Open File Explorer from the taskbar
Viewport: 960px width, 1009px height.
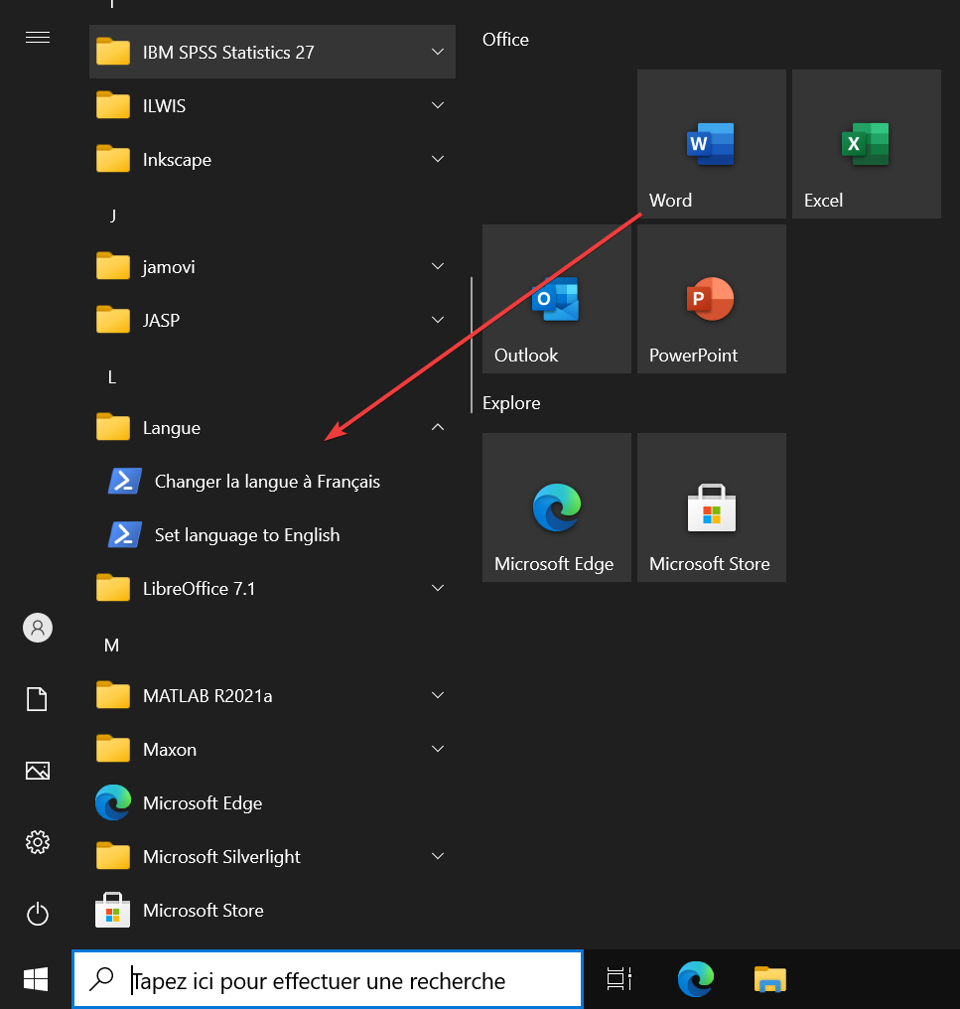point(769,980)
